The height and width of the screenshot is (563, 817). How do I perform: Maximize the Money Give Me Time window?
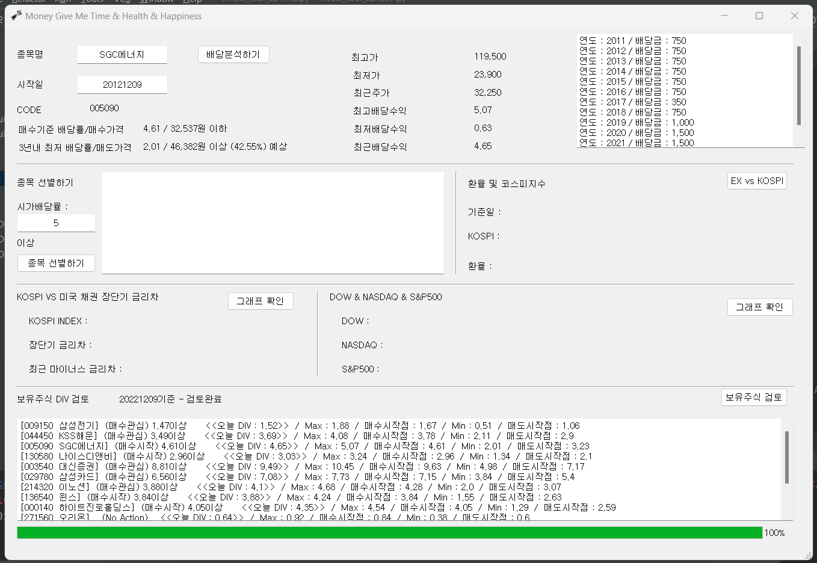(x=759, y=16)
